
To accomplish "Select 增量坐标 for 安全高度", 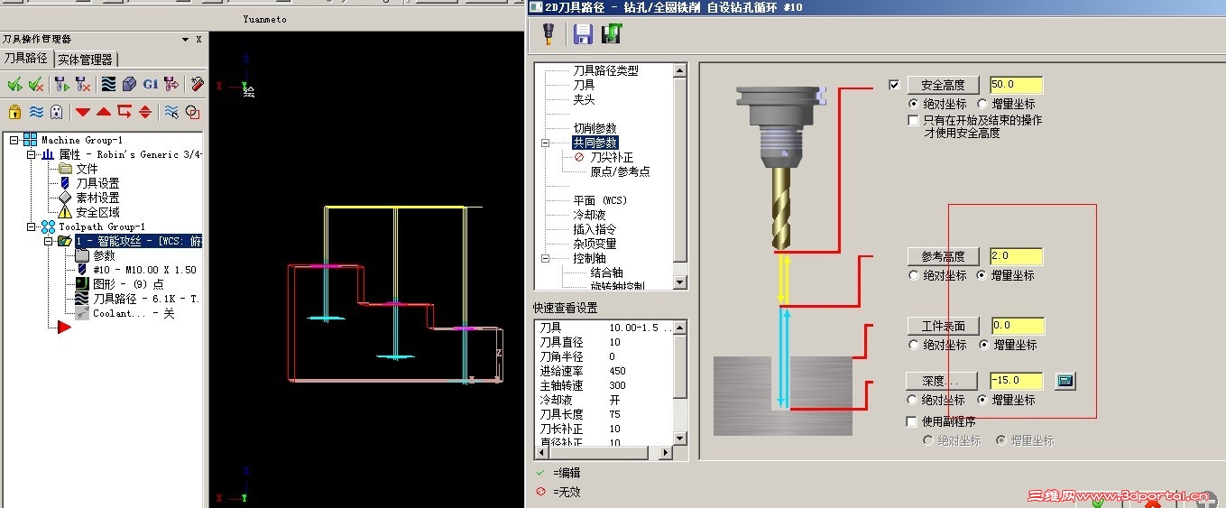I will pos(982,104).
